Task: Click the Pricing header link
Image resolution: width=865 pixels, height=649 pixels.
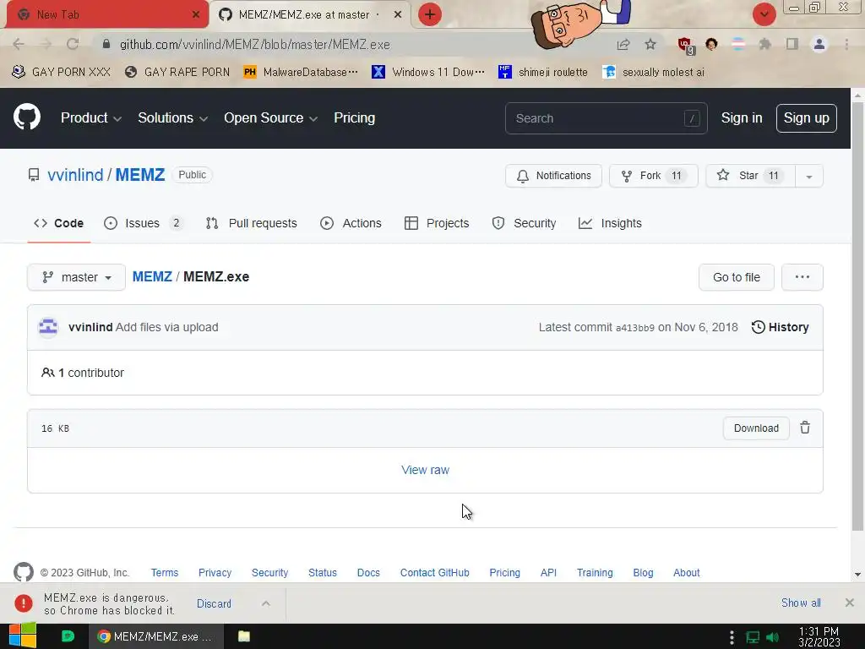Action: tap(354, 117)
